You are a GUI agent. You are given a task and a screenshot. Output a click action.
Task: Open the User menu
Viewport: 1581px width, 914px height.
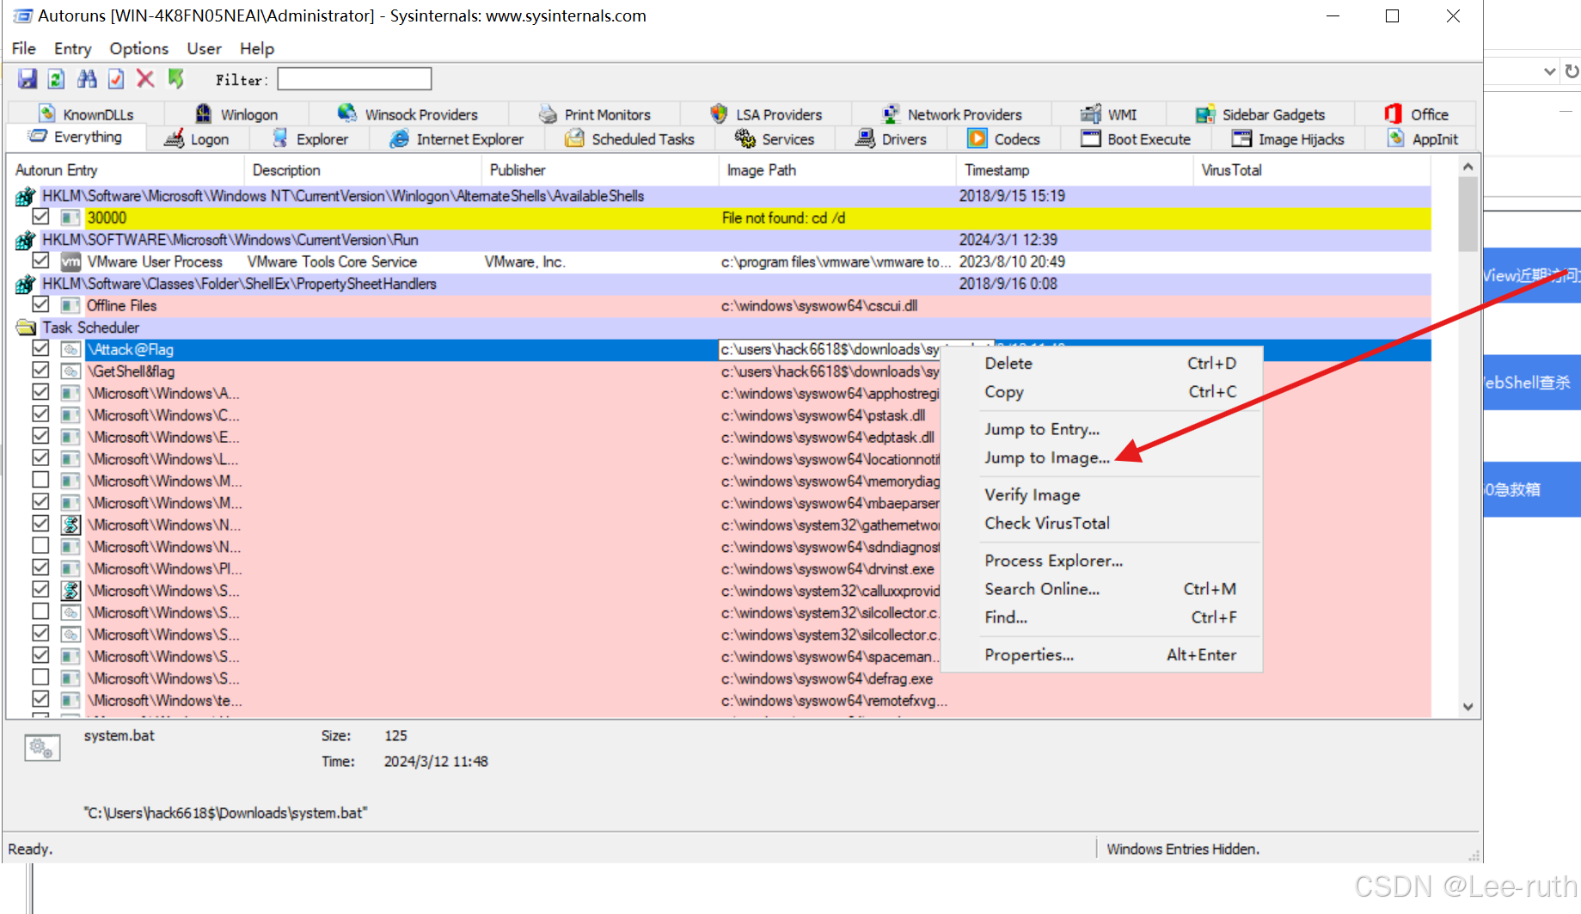coord(204,48)
